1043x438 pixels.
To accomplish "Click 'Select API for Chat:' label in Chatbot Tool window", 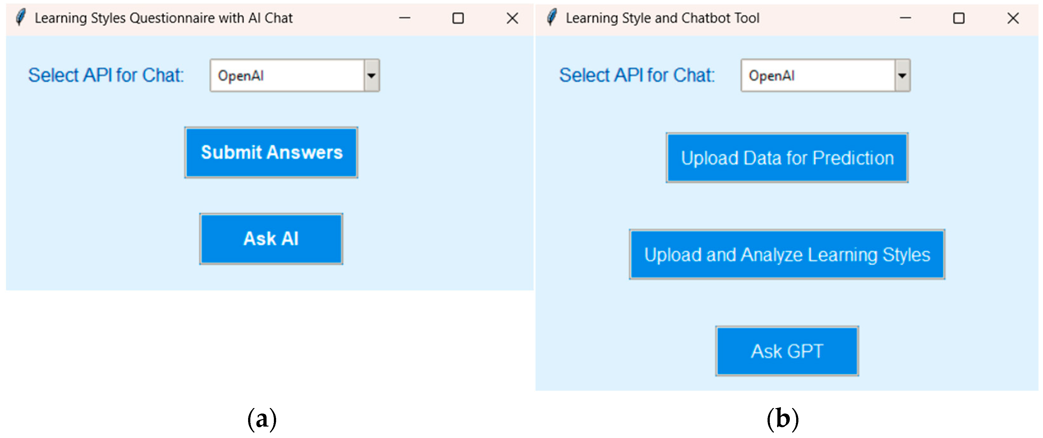I will 637,76.
